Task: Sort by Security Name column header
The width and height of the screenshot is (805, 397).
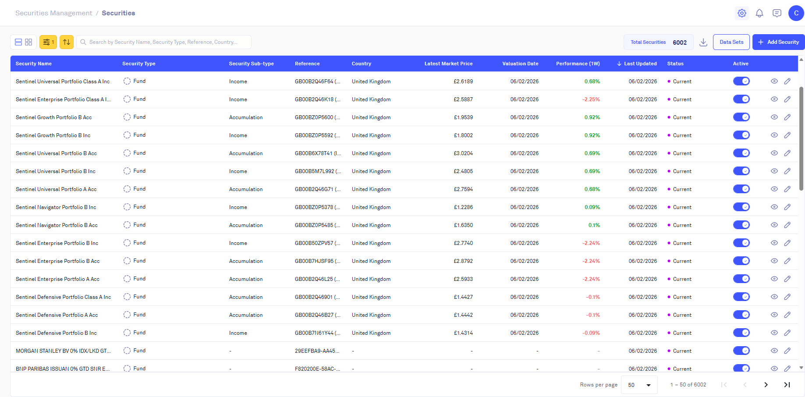Action: click(34, 64)
